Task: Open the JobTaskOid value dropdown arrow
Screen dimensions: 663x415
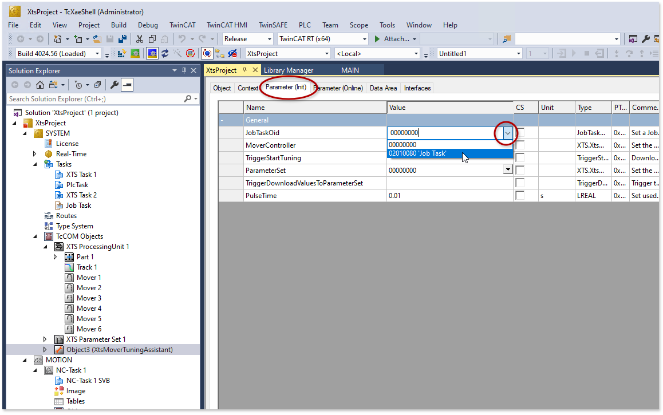Action: coord(507,133)
